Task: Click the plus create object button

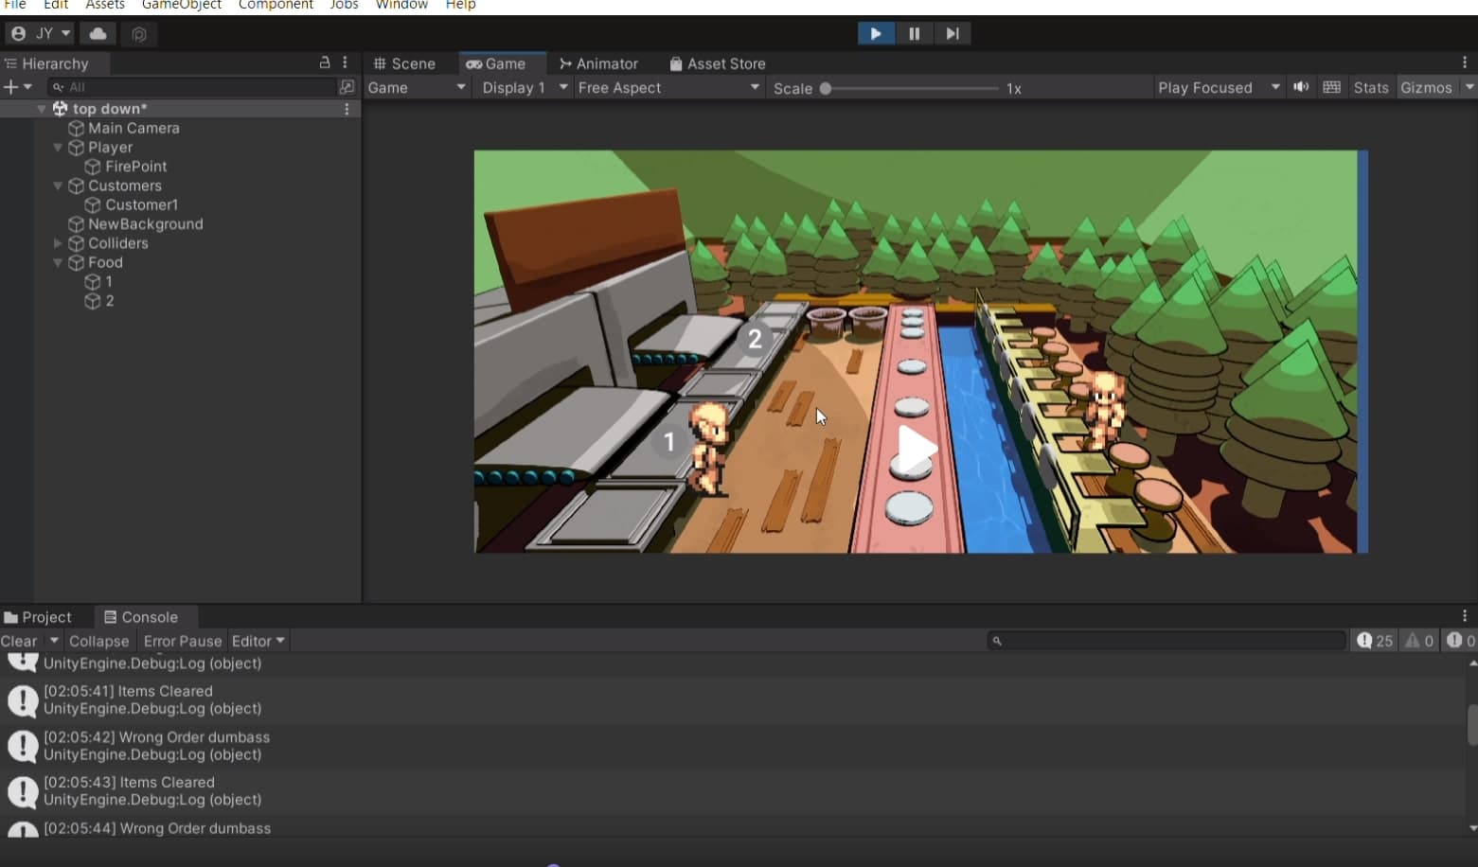Action: pyautogui.click(x=10, y=87)
